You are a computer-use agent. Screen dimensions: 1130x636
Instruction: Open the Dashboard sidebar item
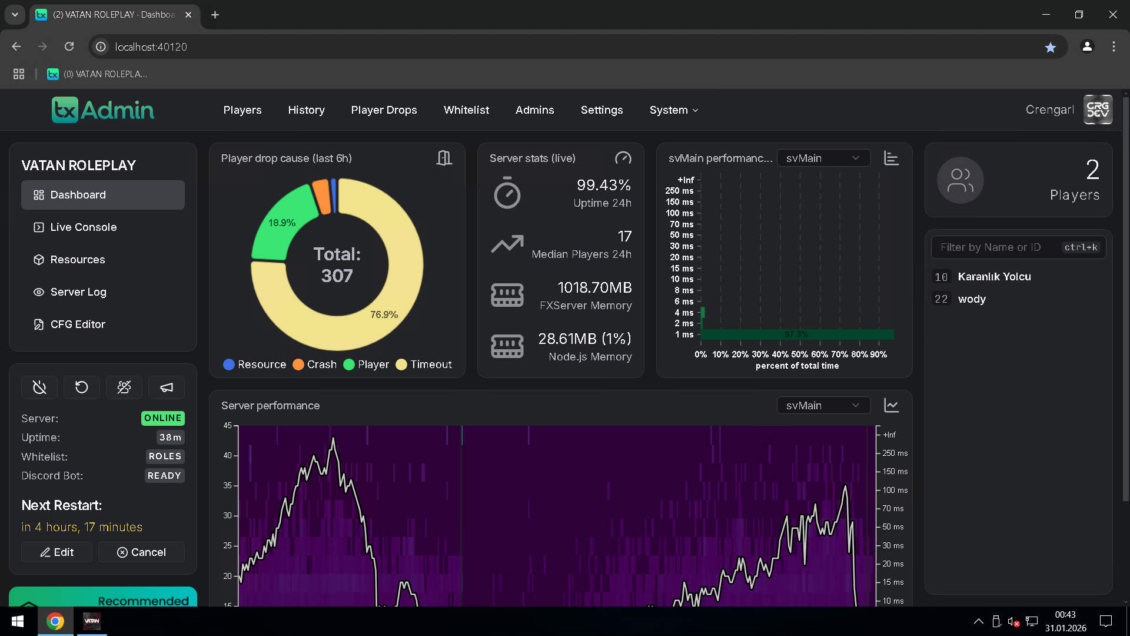[x=103, y=195]
